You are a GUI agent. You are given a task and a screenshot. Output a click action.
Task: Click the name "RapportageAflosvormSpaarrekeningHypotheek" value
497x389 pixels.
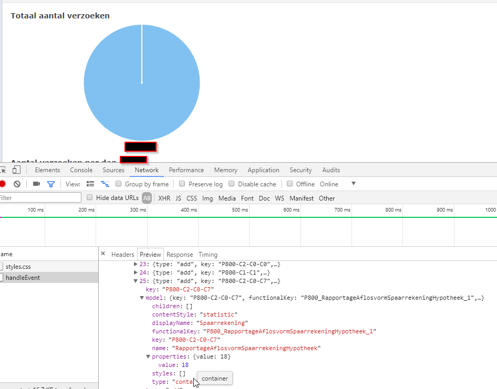pyautogui.click(x=246, y=348)
